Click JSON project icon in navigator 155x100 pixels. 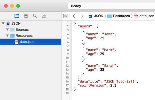(x=8, y=23)
